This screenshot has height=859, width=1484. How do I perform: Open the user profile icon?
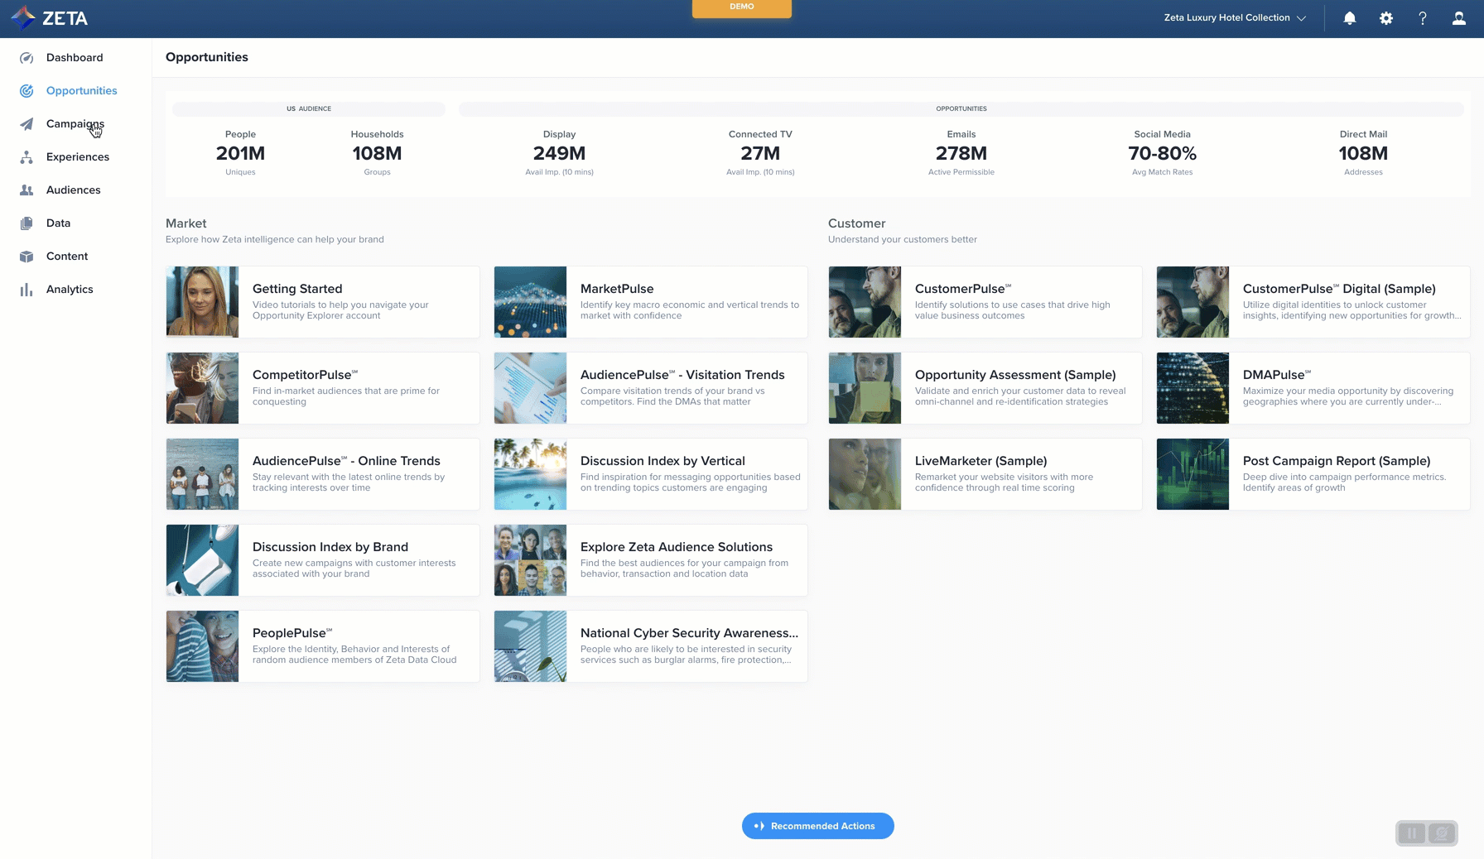point(1458,18)
